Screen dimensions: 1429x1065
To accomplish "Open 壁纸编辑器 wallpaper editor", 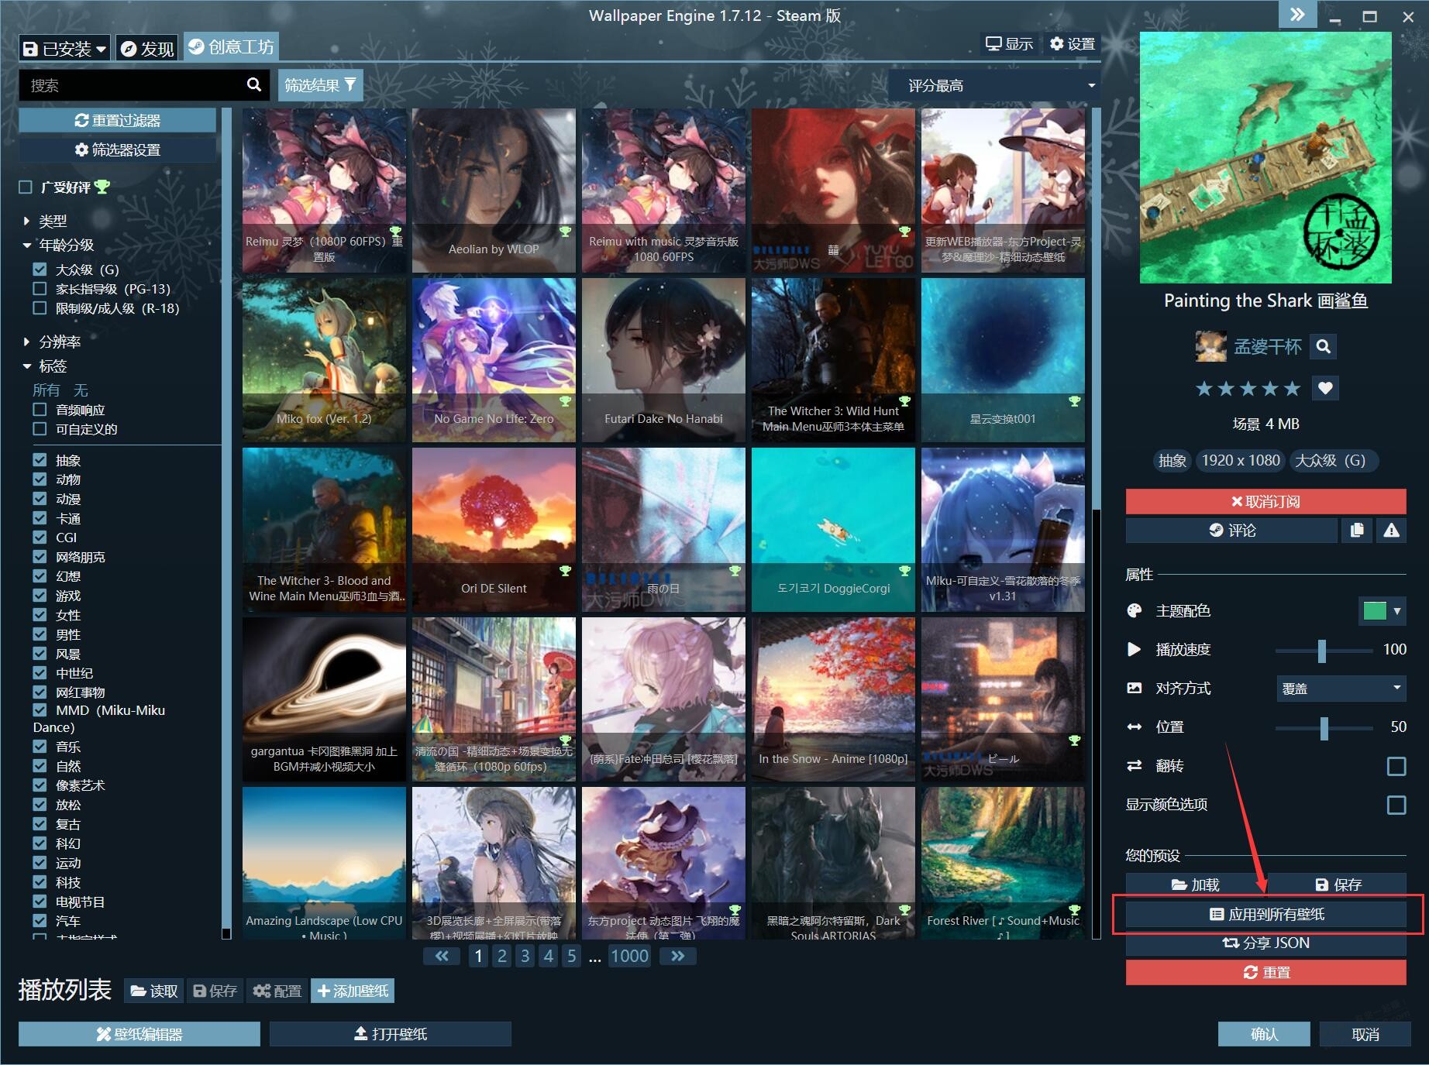I will [x=139, y=1034].
